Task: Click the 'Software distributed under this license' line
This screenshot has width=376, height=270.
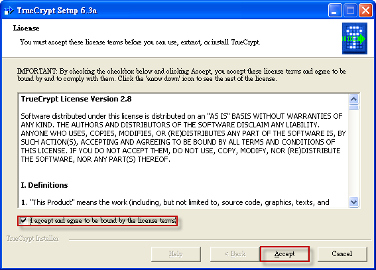Action: coord(182,116)
